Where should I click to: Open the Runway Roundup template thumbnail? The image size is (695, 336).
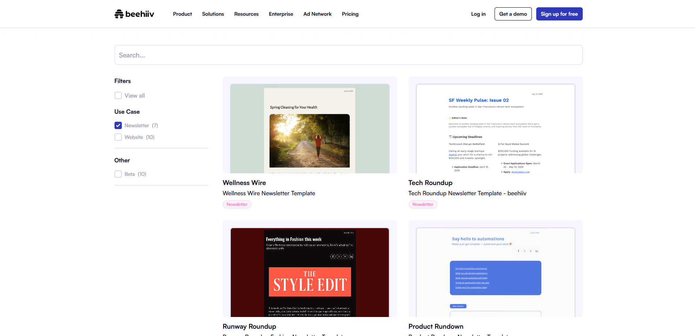(310, 268)
